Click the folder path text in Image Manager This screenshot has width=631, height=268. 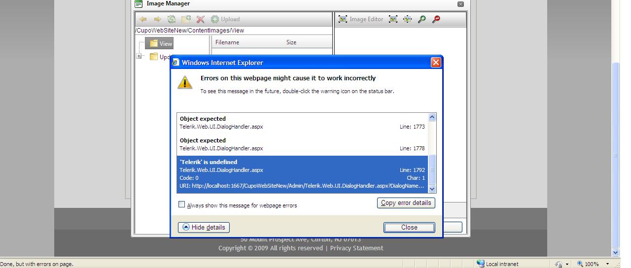190,31
